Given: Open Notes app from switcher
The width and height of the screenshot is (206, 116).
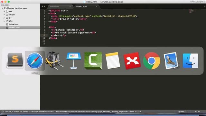Looking at the screenshot, I should [113, 61].
